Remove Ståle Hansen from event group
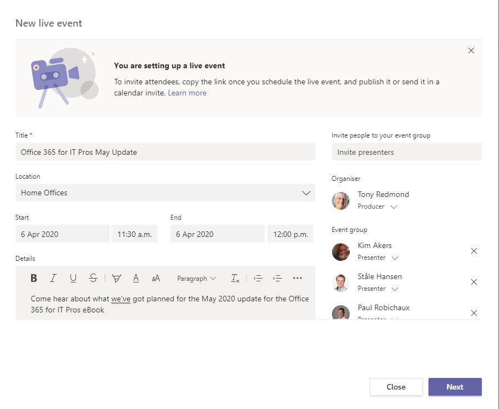 (474, 282)
